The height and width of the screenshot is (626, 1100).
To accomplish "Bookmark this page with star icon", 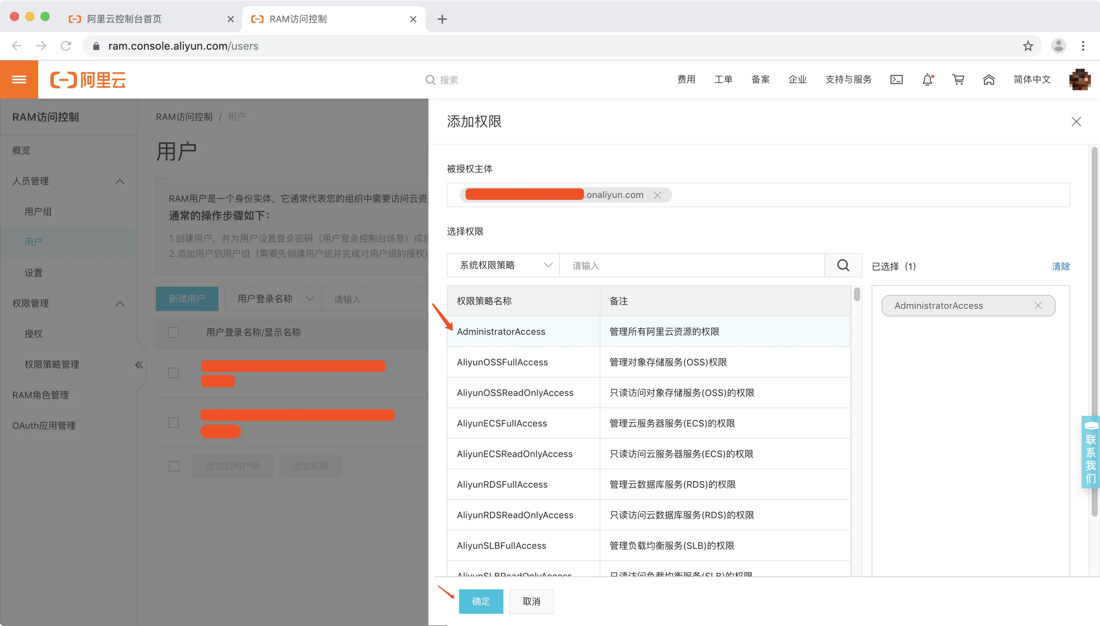I will pos(1028,46).
